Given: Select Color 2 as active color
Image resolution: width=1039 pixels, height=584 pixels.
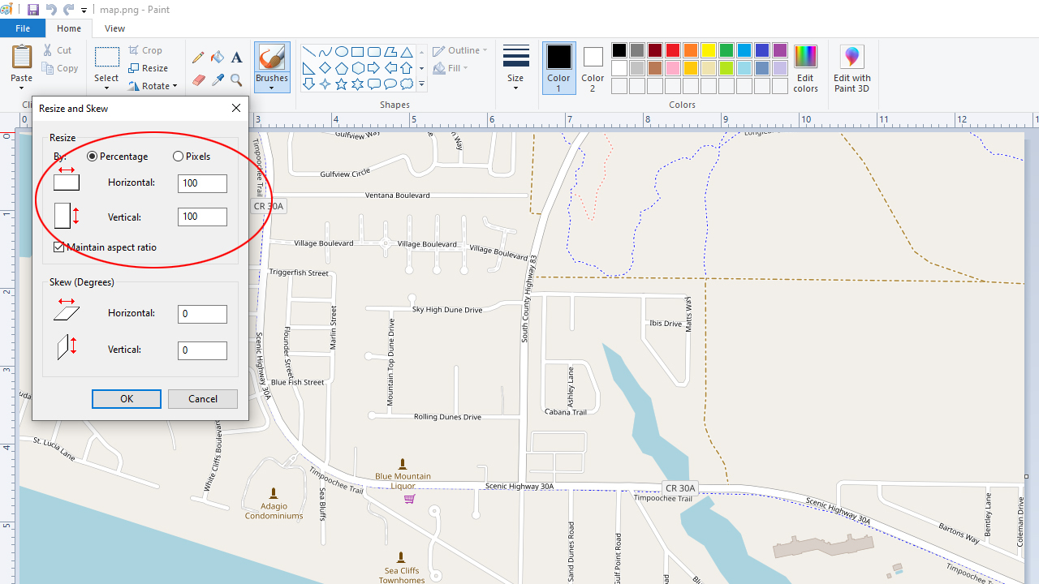Looking at the screenshot, I should [593, 68].
